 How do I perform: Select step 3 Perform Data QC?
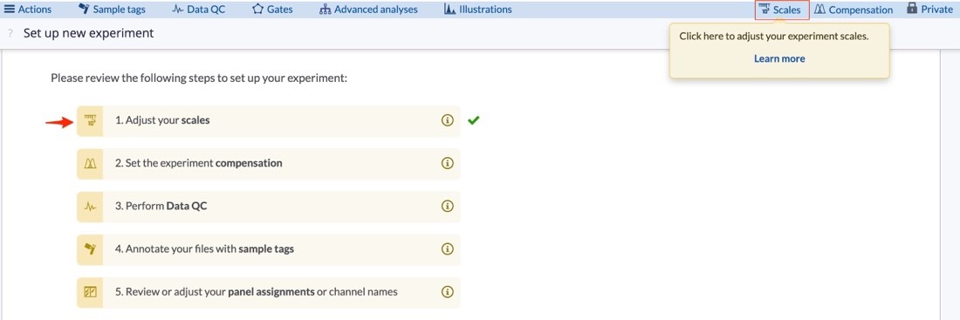click(x=268, y=206)
